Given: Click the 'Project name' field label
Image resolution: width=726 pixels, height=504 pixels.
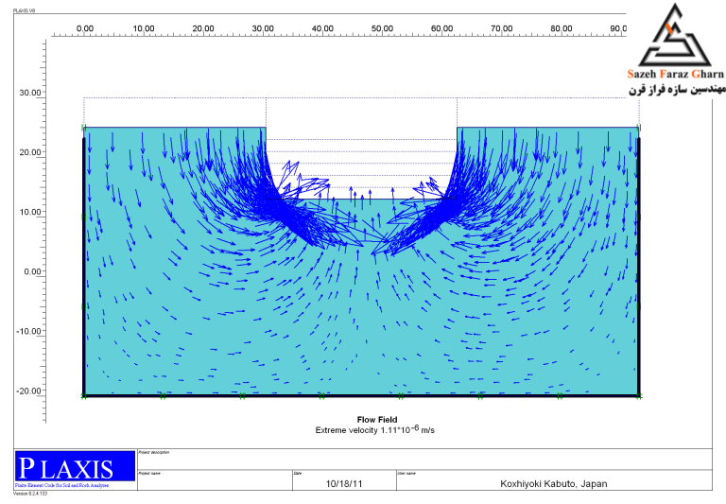Looking at the screenshot, I should 149,474.
